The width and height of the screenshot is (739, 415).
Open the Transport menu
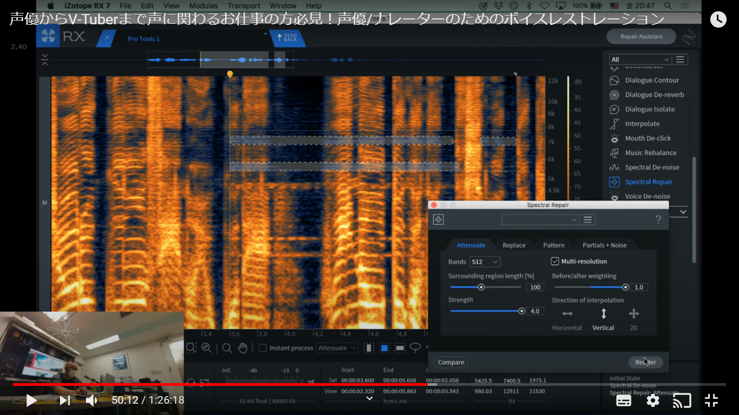(x=244, y=6)
